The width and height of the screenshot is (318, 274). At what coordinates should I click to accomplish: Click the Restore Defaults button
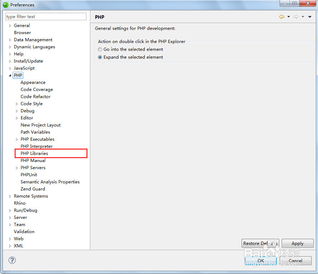pos(260,243)
